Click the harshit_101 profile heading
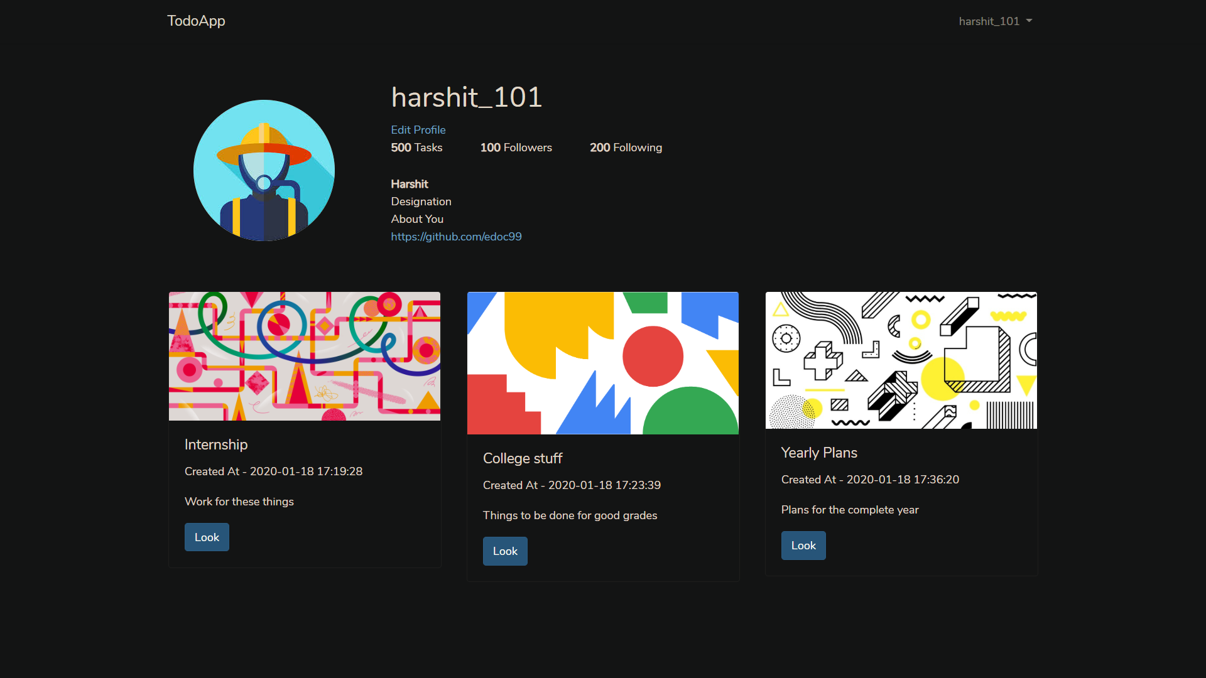Viewport: 1206px width, 678px height. (466, 97)
